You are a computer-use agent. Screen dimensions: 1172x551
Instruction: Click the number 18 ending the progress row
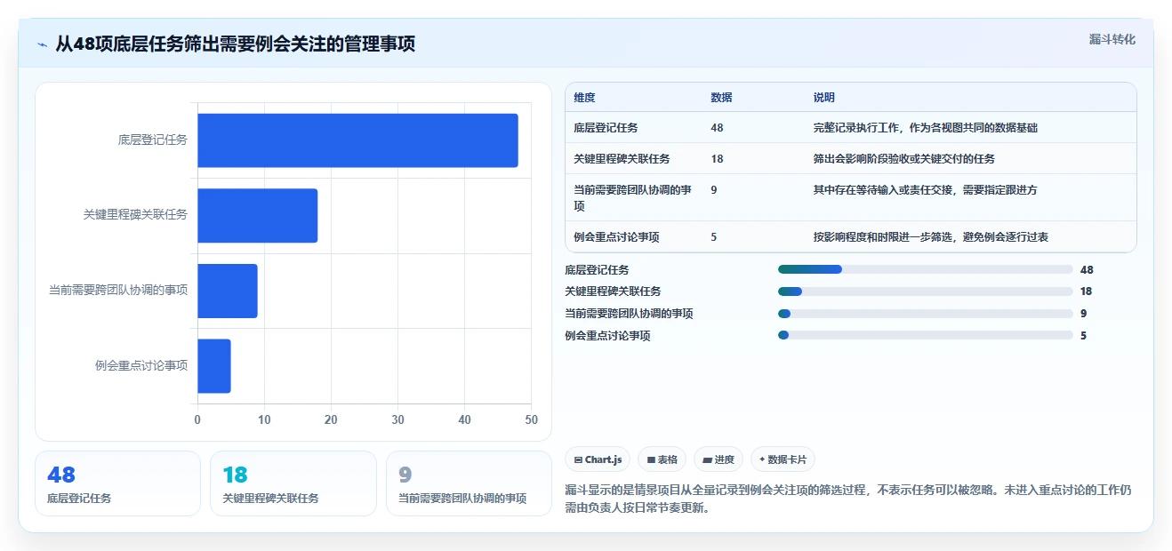pos(1087,291)
